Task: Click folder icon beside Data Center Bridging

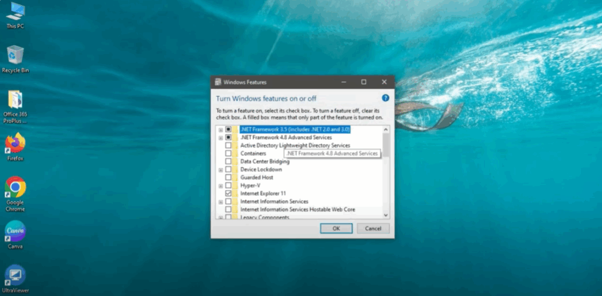Action: [x=235, y=162]
